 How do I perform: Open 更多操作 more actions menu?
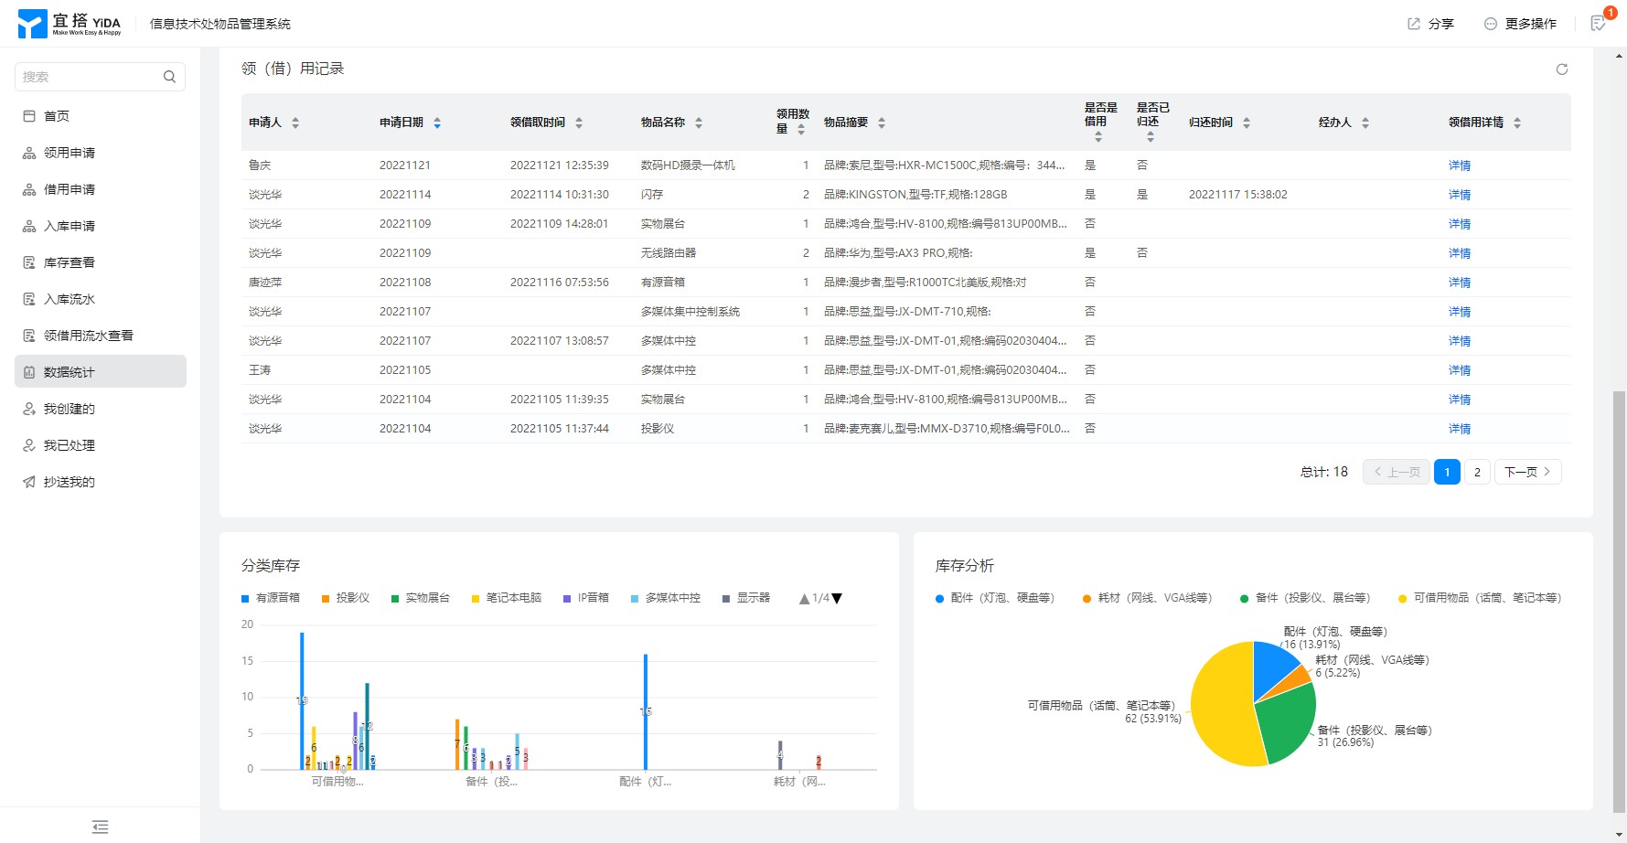[x=1520, y=24]
